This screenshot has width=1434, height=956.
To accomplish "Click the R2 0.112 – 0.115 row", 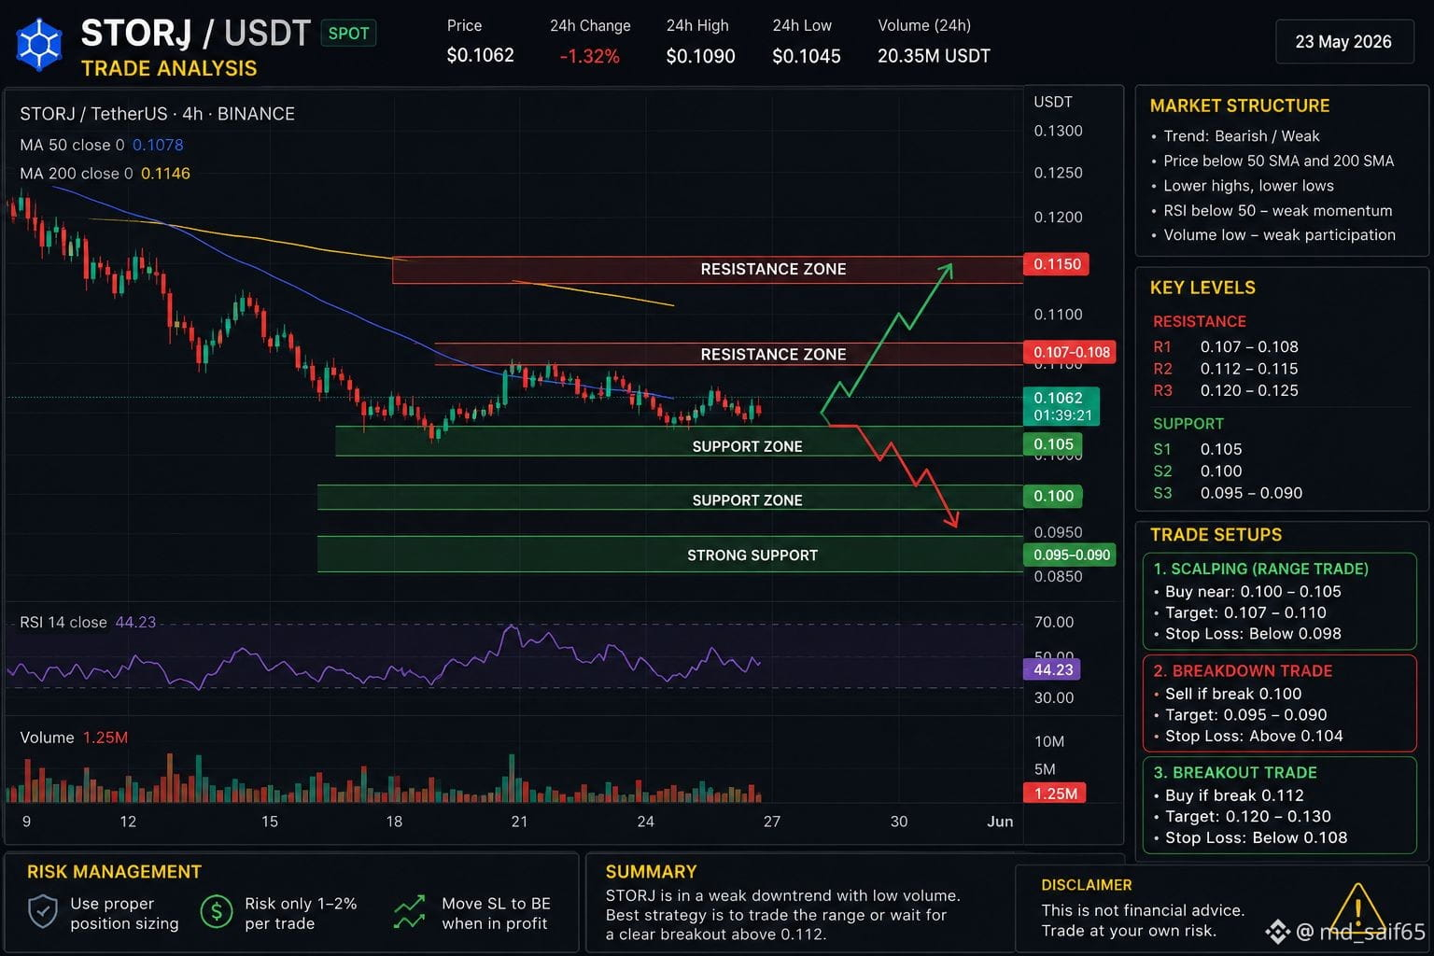I will [1226, 369].
